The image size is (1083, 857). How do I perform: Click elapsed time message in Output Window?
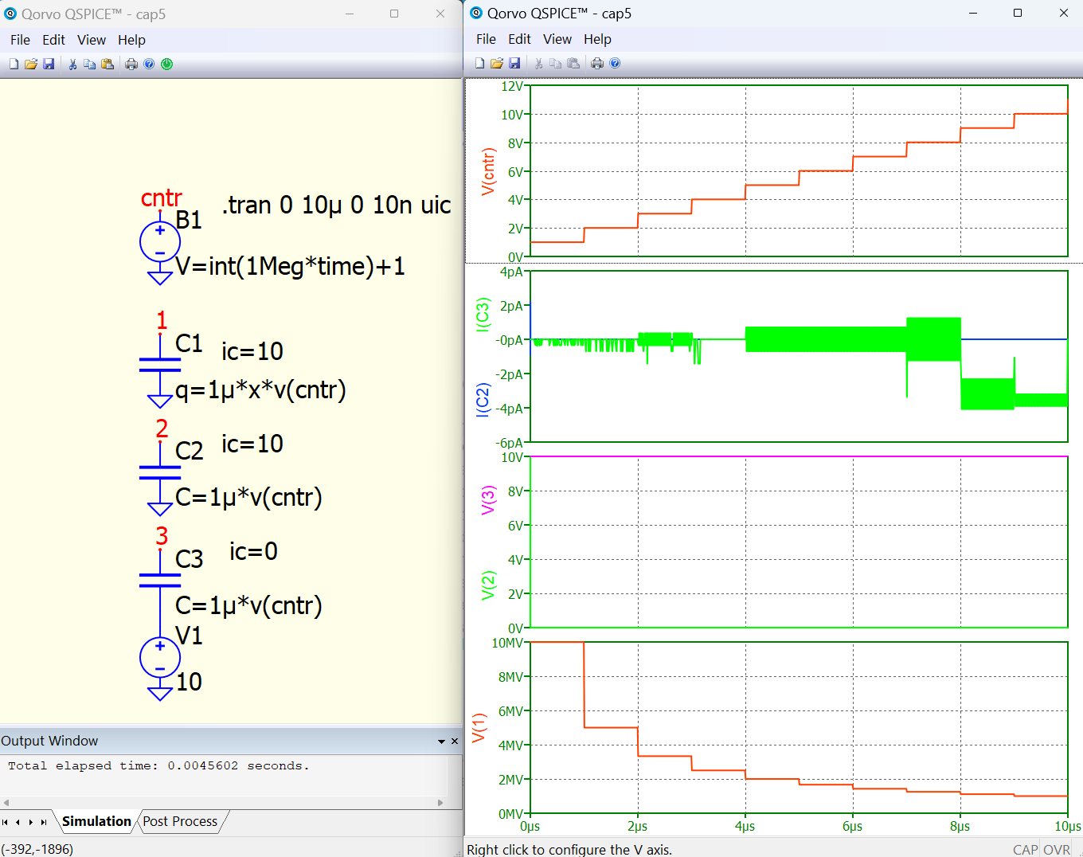pos(158,766)
